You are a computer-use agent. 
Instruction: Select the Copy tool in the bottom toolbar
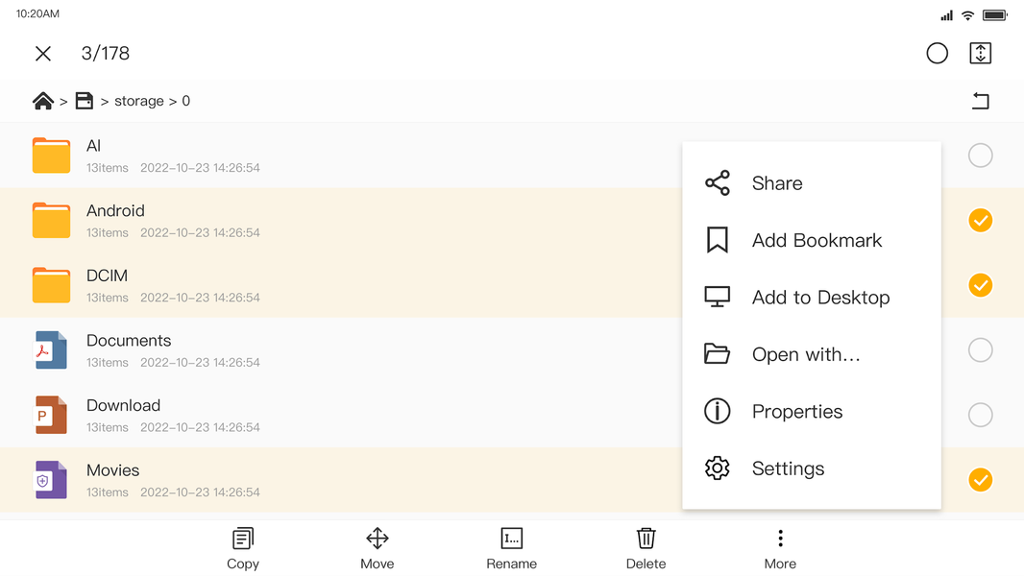[x=242, y=547]
